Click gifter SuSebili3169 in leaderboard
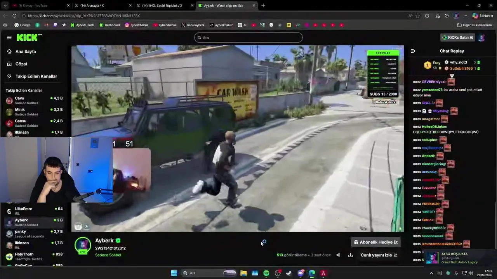The height and width of the screenshot is (279, 497). (x=461, y=69)
